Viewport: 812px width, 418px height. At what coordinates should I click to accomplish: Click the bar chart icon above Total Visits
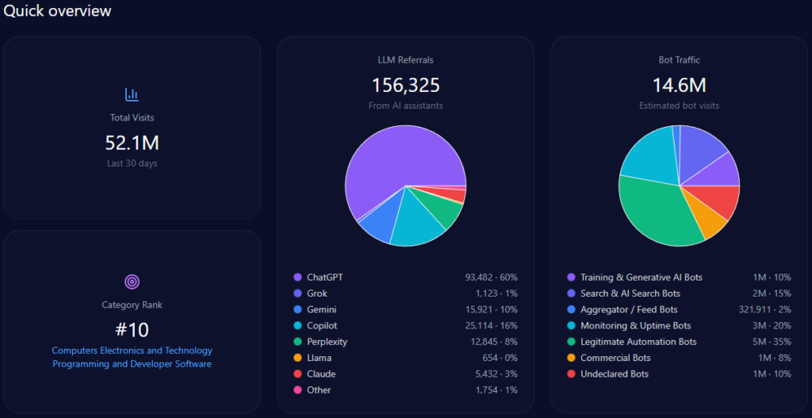[132, 94]
